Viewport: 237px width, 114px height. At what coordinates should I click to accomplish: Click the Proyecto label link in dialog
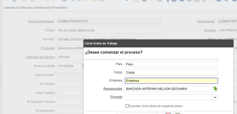116,97
